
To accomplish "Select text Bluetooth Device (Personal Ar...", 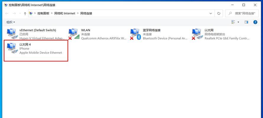I will (x=165, y=38).
